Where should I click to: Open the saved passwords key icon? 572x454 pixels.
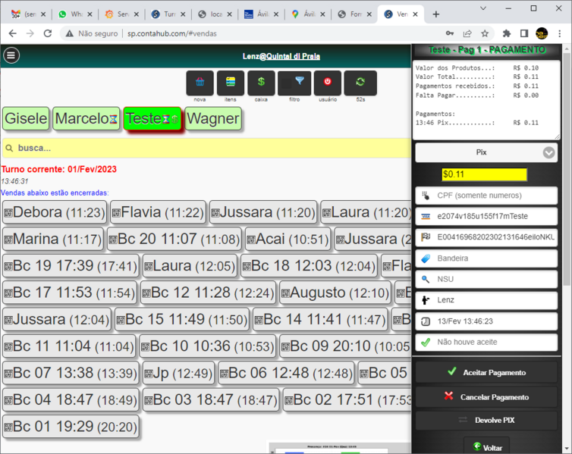(450, 33)
